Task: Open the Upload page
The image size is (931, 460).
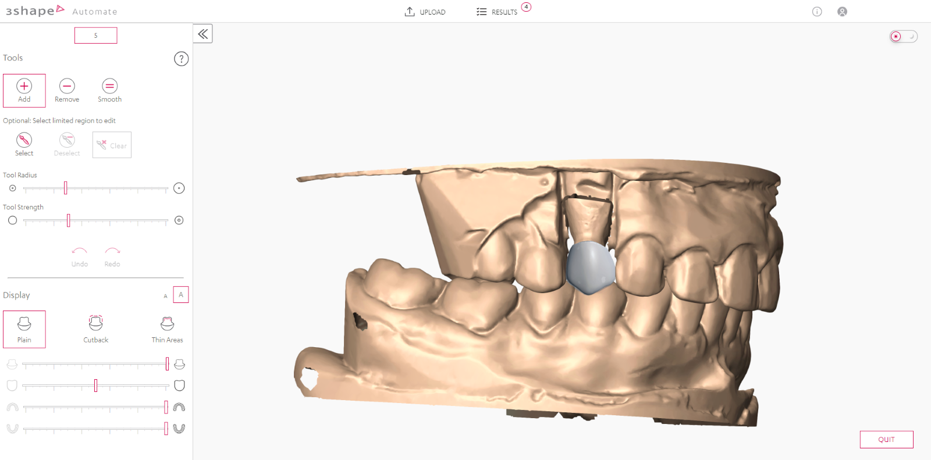Action: click(425, 12)
